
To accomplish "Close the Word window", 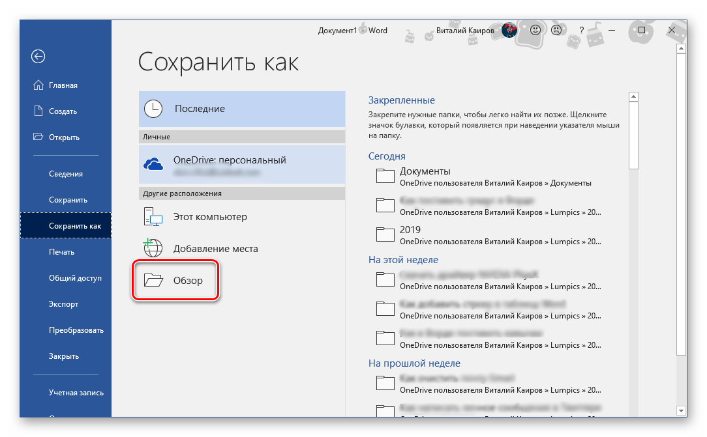I will pos(672,30).
